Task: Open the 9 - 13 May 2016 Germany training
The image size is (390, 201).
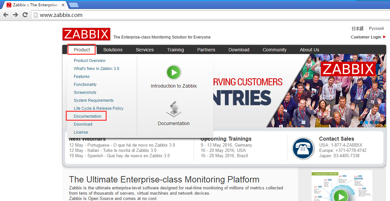Action: (226, 145)
